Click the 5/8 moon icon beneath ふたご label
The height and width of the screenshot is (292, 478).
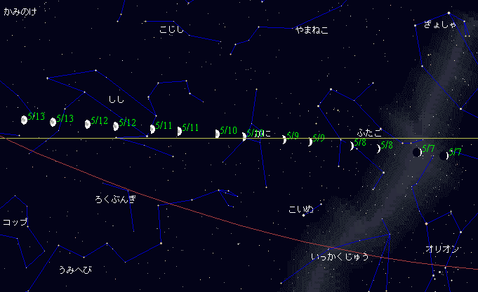coord(352,146)
